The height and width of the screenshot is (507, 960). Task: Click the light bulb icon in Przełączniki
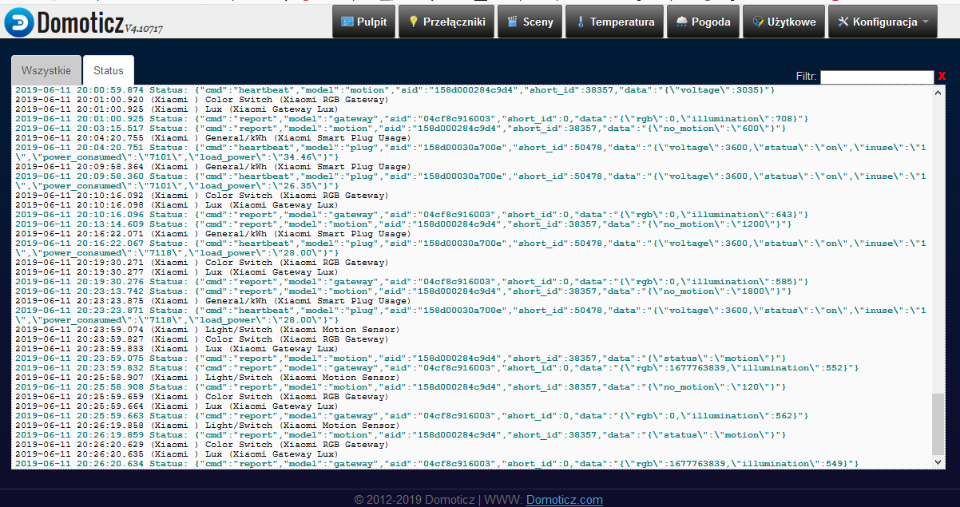click(414, 22)
